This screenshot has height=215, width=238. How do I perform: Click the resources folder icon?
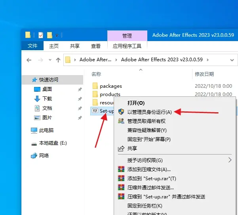95,103
